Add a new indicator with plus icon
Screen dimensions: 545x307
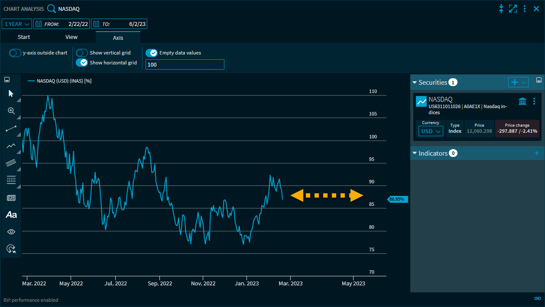(537, 153)
